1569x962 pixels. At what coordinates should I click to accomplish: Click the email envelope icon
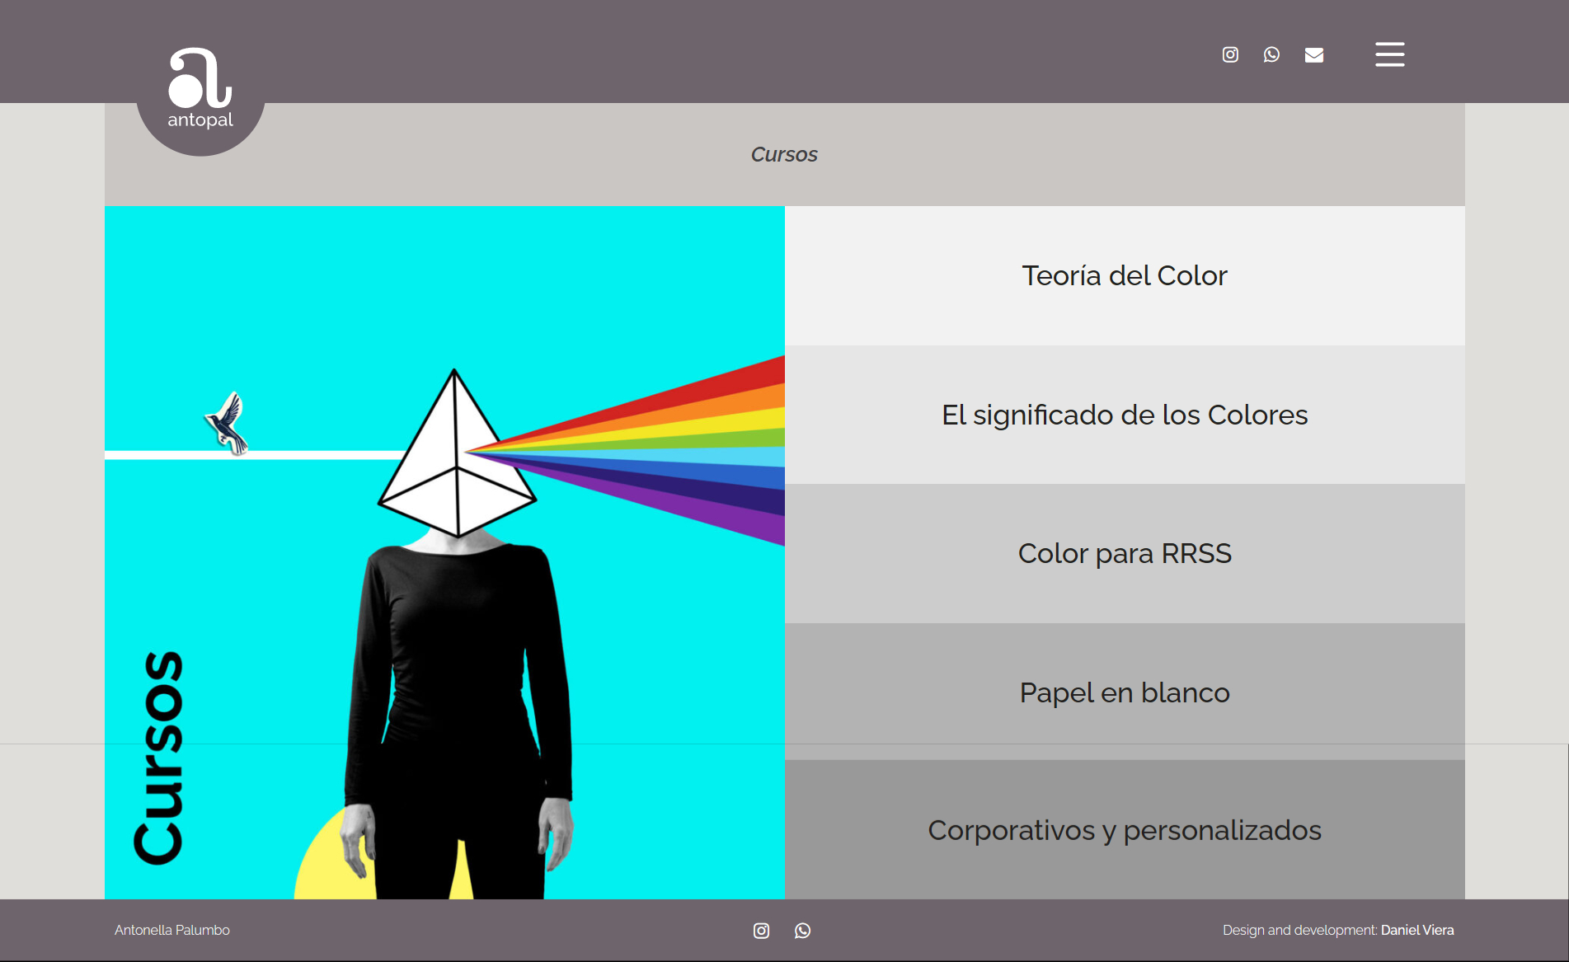coord(1314,54)
